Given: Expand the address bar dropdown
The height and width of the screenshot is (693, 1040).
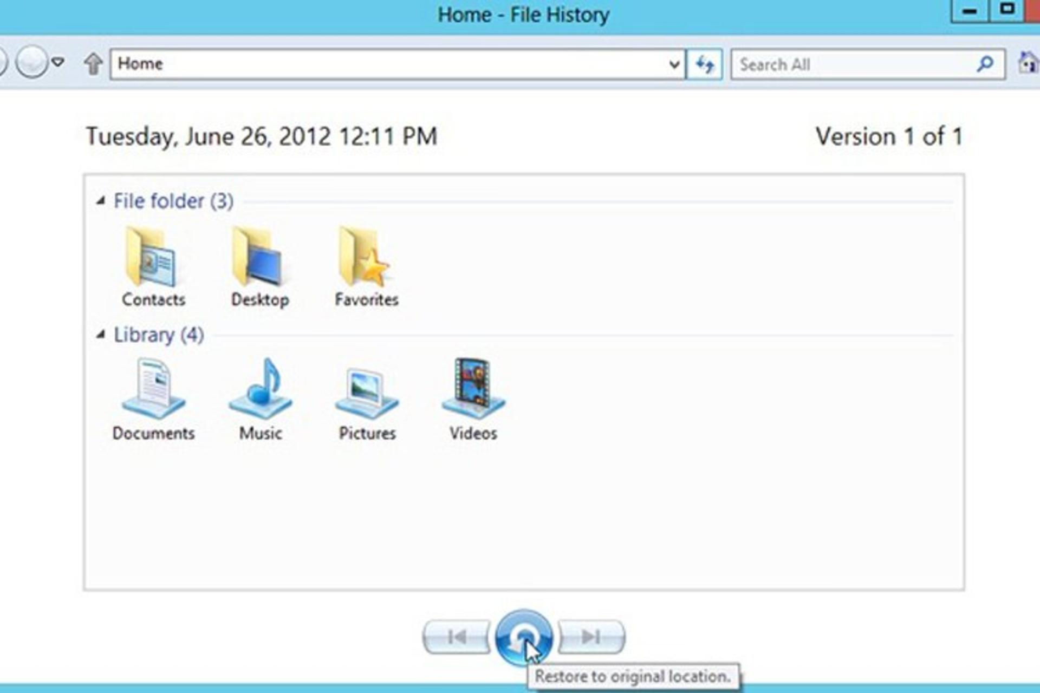Looking at the screenshot, I should pyautogui.click(x=674, y=65).
